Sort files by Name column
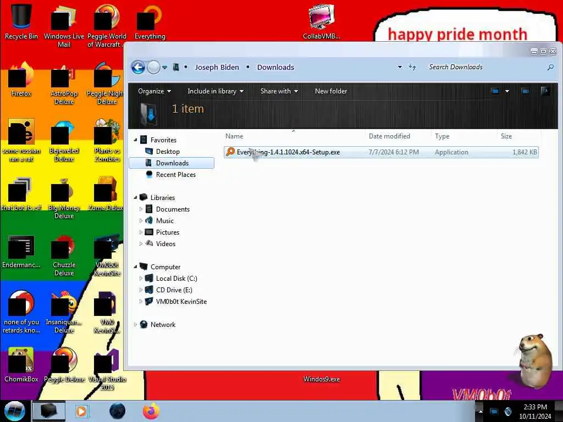 (x=294, y=136)
